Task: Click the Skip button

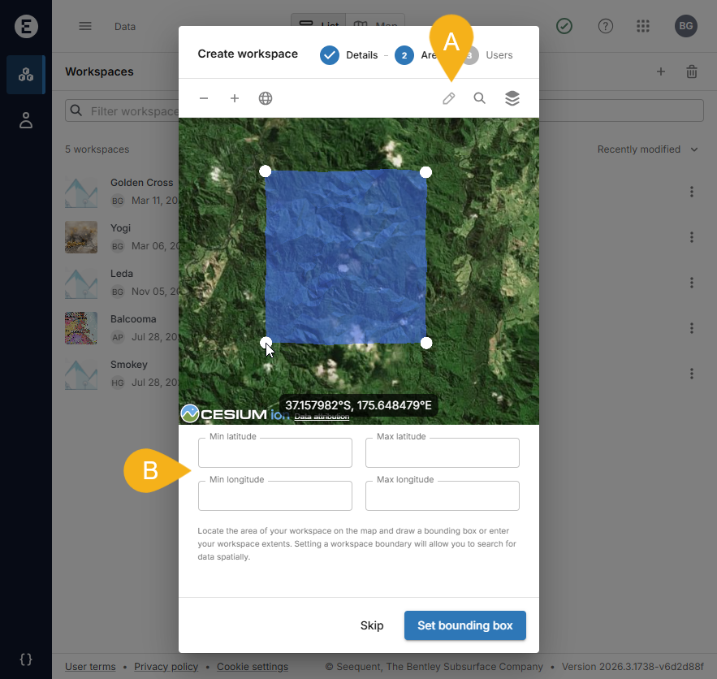Action: click(x=372, y=625)
